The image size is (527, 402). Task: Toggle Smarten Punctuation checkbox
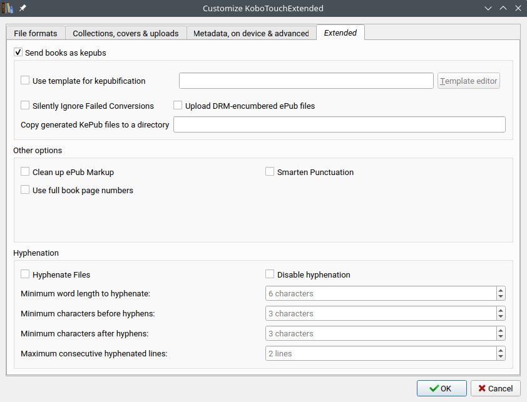tap(270, 172)
